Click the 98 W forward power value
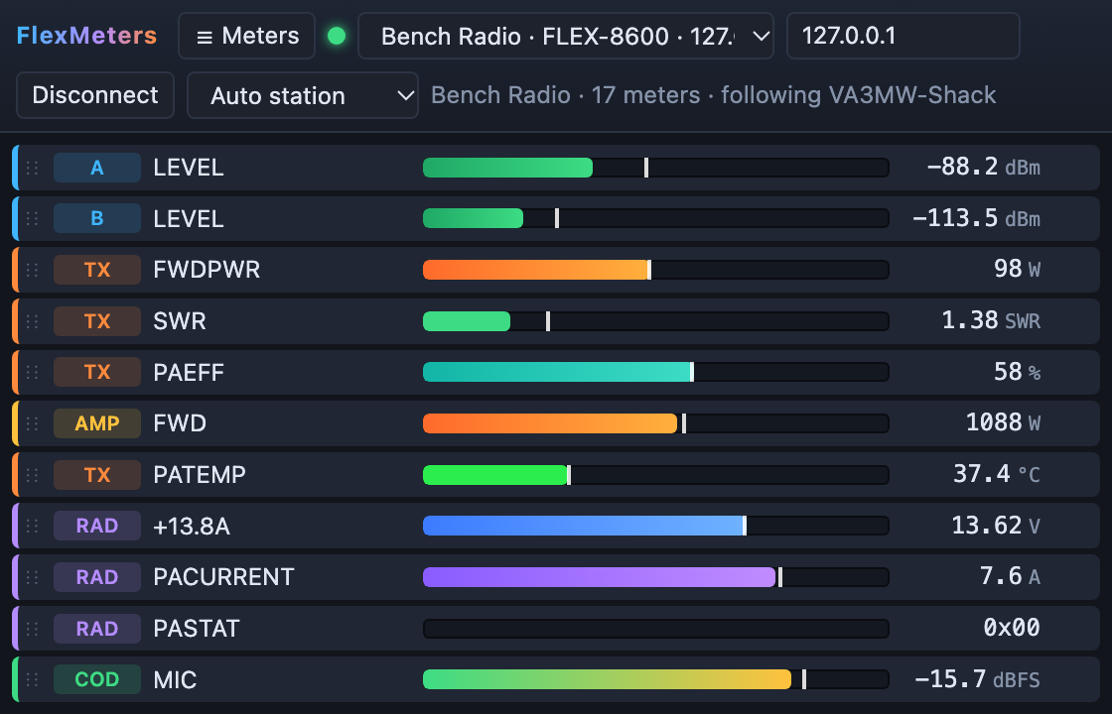This screenshot has width=1112, height=714. [x=1018, y=269]
